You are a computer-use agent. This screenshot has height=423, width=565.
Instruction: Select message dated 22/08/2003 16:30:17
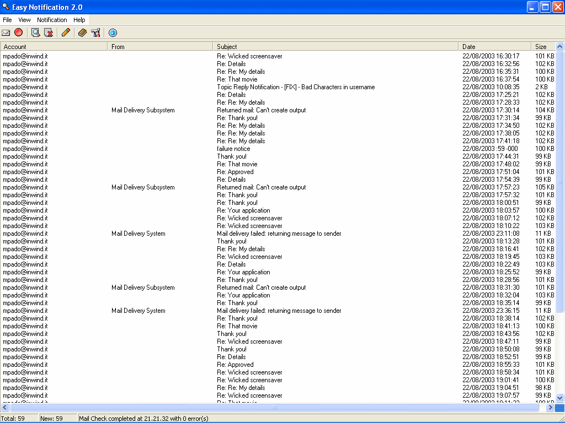pos(278,56)
